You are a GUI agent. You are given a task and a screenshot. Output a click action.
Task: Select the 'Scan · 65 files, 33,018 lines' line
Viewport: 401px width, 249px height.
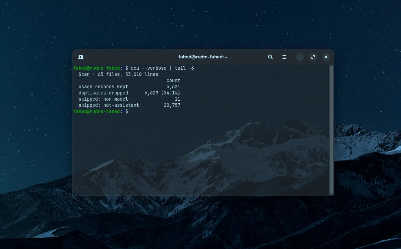tap(118, 74)
